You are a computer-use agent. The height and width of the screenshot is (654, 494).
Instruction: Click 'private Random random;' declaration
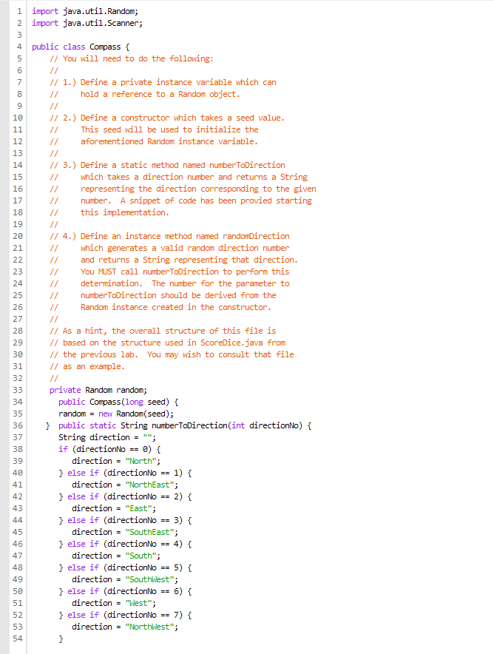(x=98, y=390)
